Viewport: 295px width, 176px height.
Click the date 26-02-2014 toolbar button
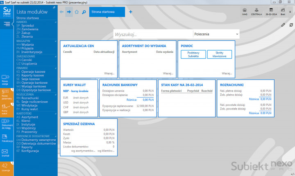point(271,11)
